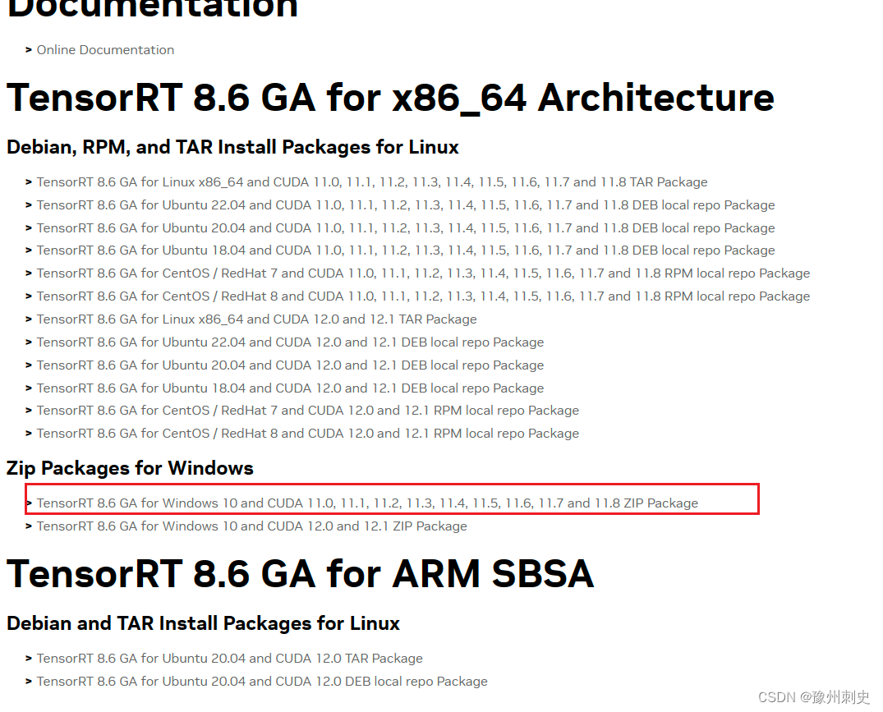The height and width of the screenshot is (712, 883).
Task: Open Ubuntu 18.04 CUDA 12.0 and 12.1 DEB link
Action: (x=290, y=388)
